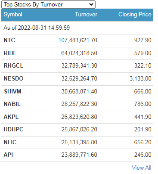This screenshot has width=158, height=174.
Task: Open the NESDO stock symbol
Action: (13, 78)
